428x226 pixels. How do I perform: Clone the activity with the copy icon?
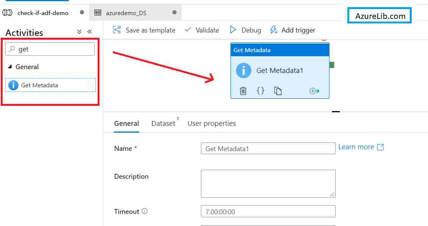[278, 91]
